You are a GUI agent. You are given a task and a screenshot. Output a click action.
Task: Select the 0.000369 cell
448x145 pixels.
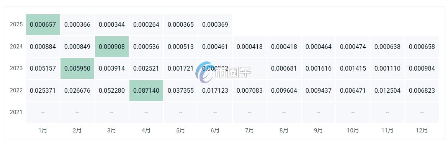click(215, 24)
